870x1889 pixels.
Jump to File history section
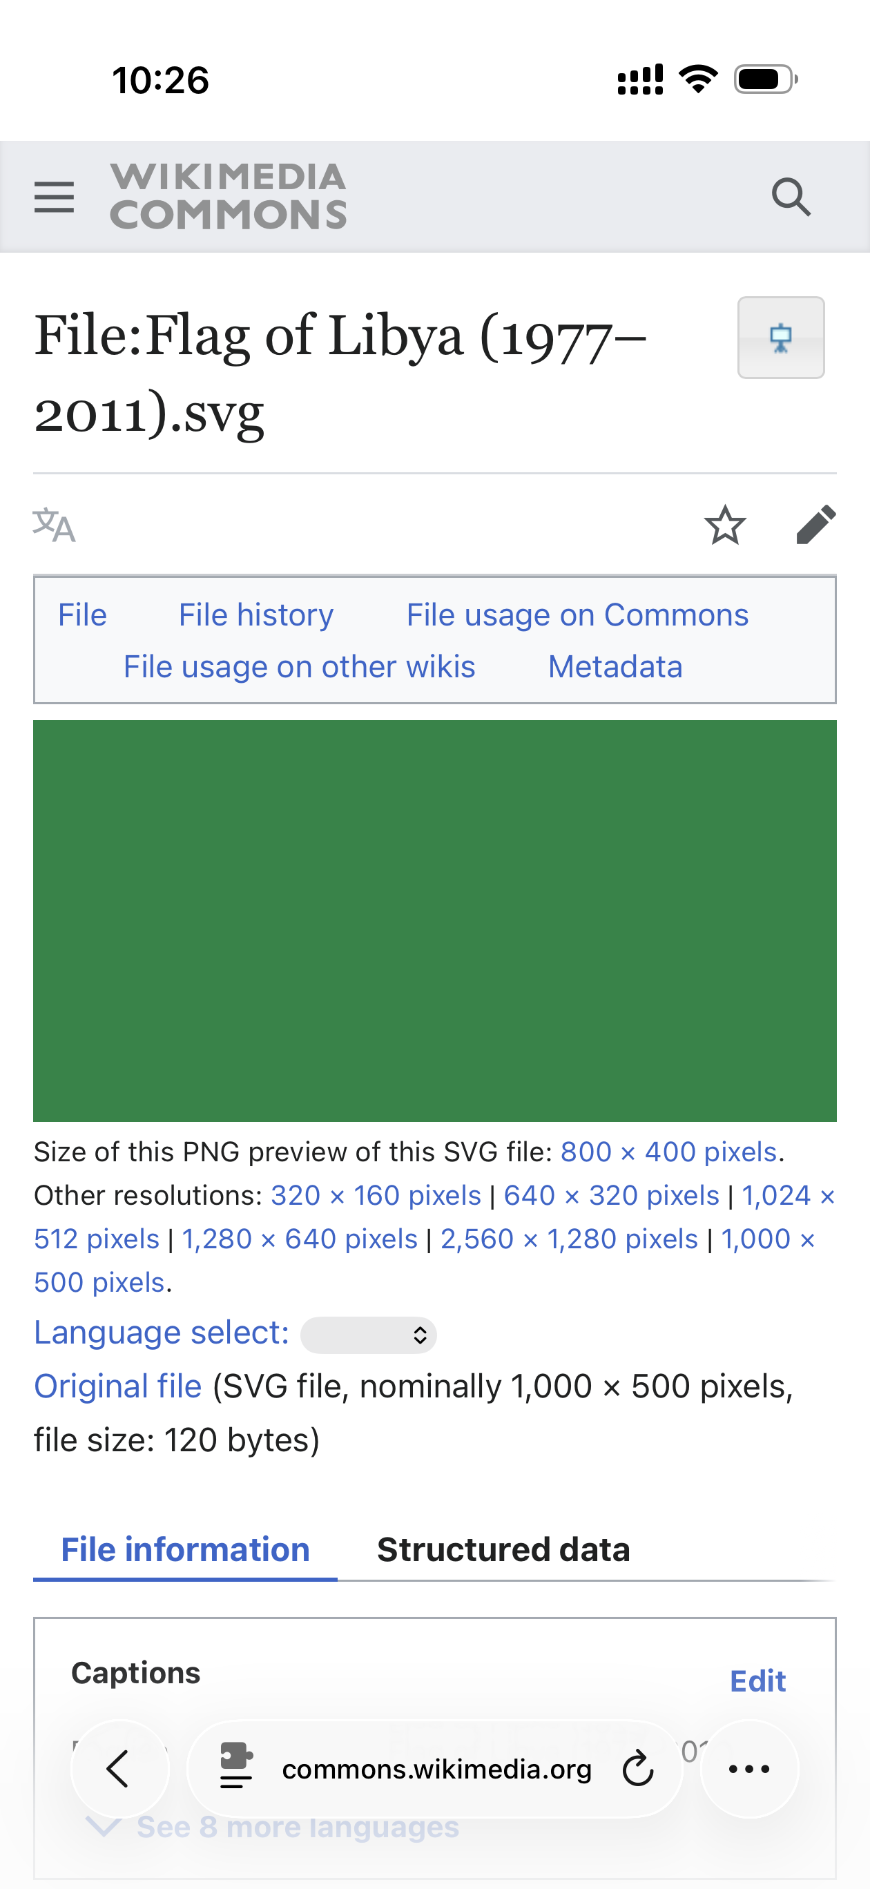(256, 614)
